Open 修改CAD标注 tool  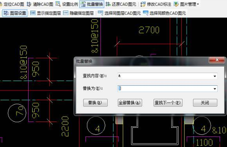(x=156, y=4)
